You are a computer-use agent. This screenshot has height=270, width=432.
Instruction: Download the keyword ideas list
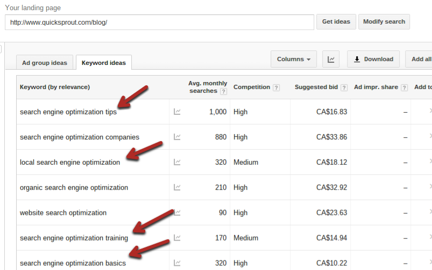373,60
